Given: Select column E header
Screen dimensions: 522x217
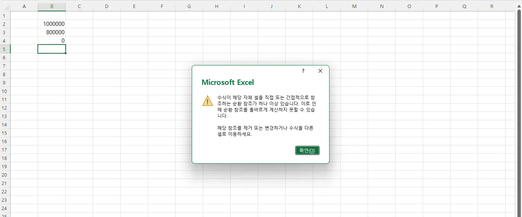Looking at the screenshot, I should pyautogui.click(x=134, y=6).
